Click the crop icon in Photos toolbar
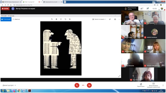Image resolution: width=166 pixels, height=93 pixels. (x=70, y=19)
